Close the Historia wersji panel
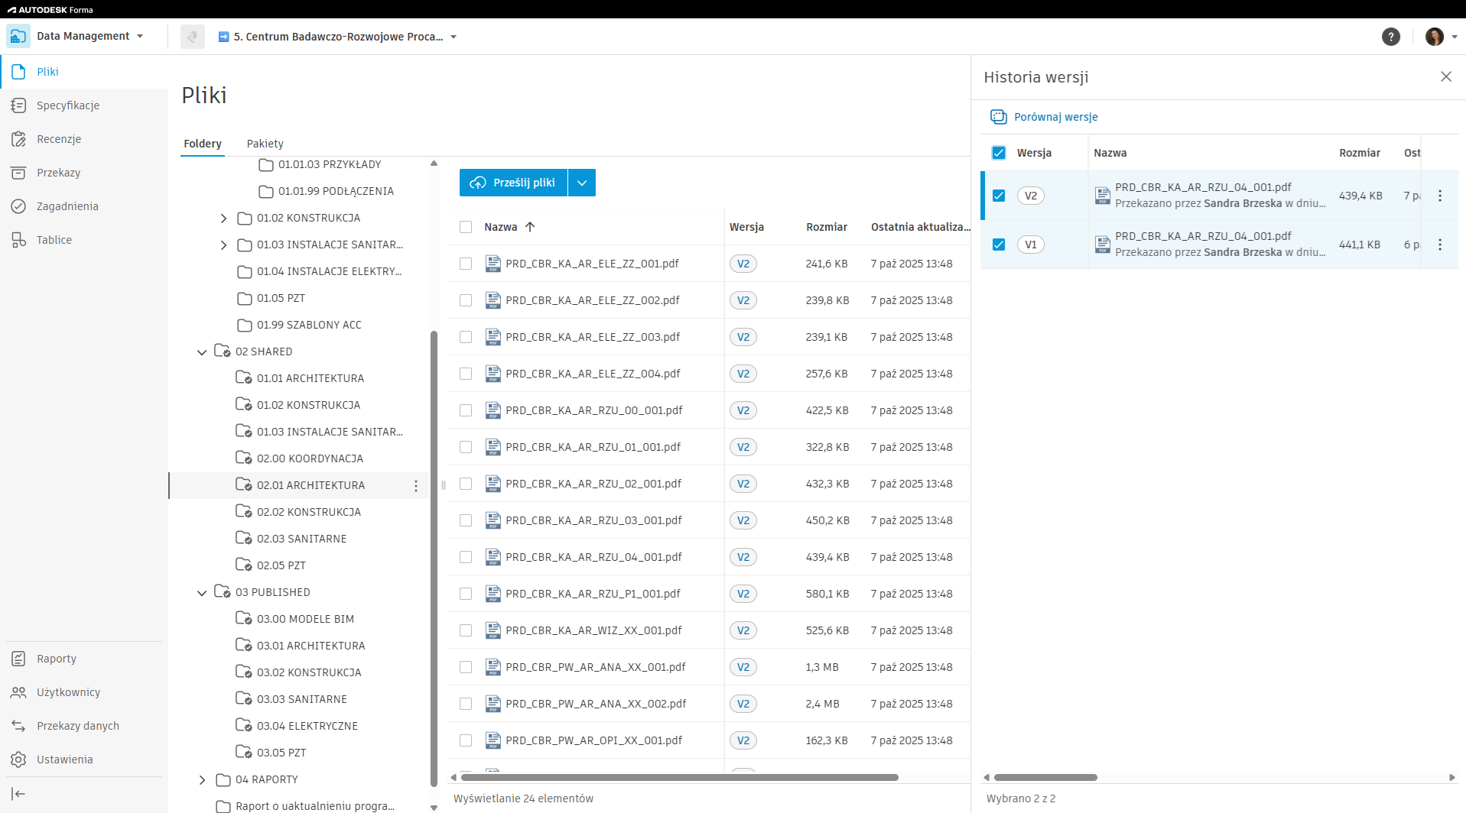The width and height of the screenshot is (1466, 813). (x=1446, y=76)
